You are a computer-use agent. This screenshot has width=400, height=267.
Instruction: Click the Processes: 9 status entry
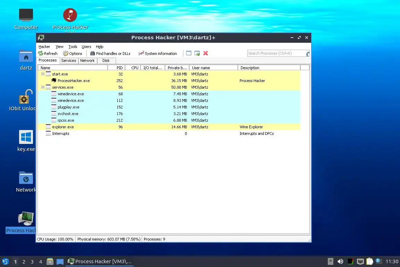(x=154, y=239)
